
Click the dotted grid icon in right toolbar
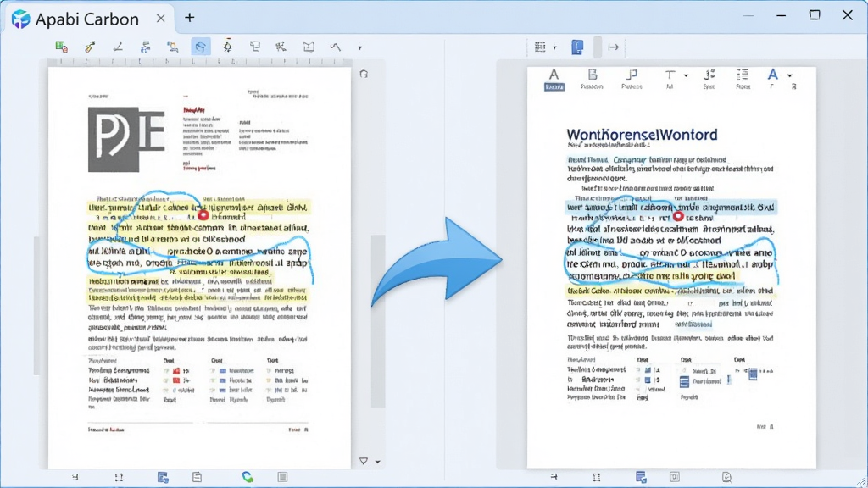[x=540, y=47]
